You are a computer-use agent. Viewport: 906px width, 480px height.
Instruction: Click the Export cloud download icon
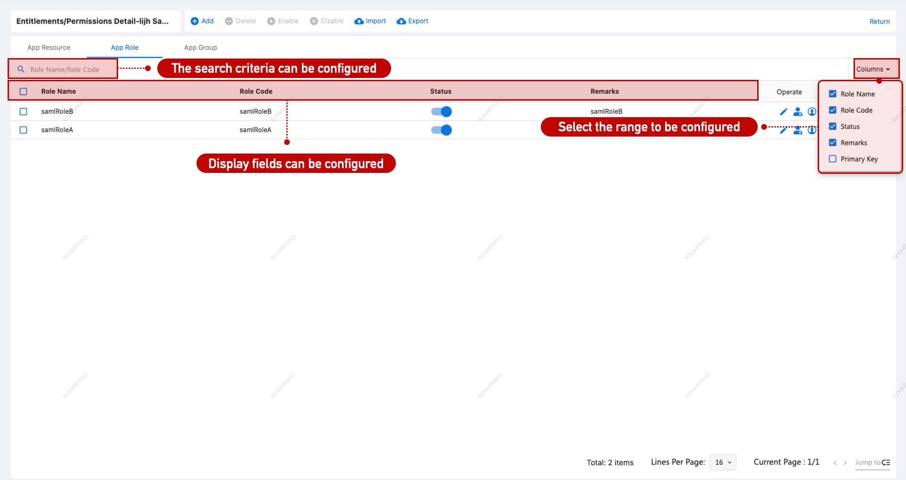click(x=402, y=21)
